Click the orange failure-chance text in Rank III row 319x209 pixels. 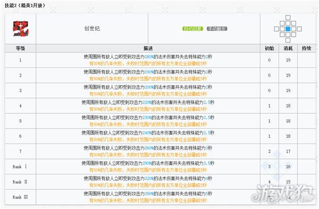click(x=148, y=200)
